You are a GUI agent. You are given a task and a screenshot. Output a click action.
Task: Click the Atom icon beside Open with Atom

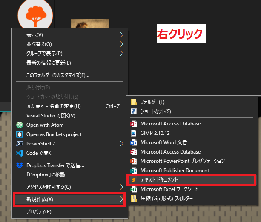tap(19, 125)
